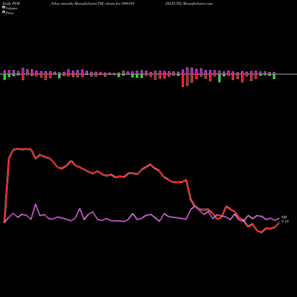Click the Volume legend color swatch
Screen dimensions: 297x297
click(4, 7)
